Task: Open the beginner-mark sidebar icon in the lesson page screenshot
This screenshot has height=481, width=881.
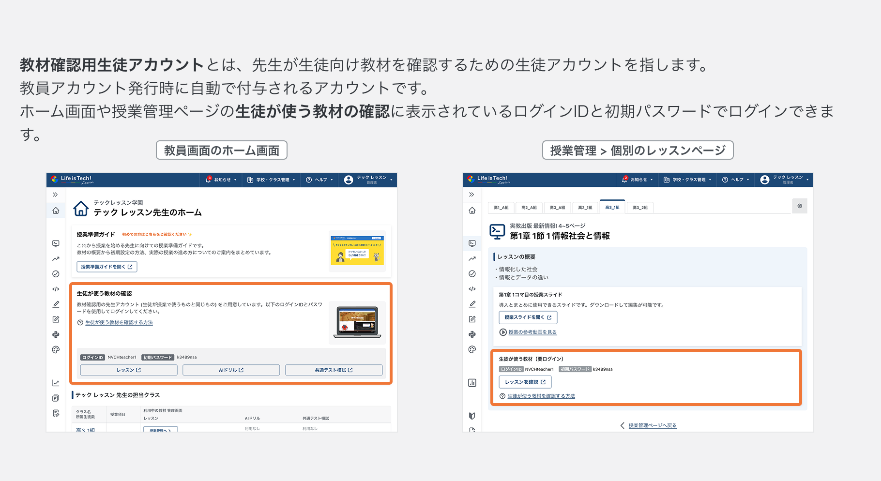Action: tap(472, 416)
